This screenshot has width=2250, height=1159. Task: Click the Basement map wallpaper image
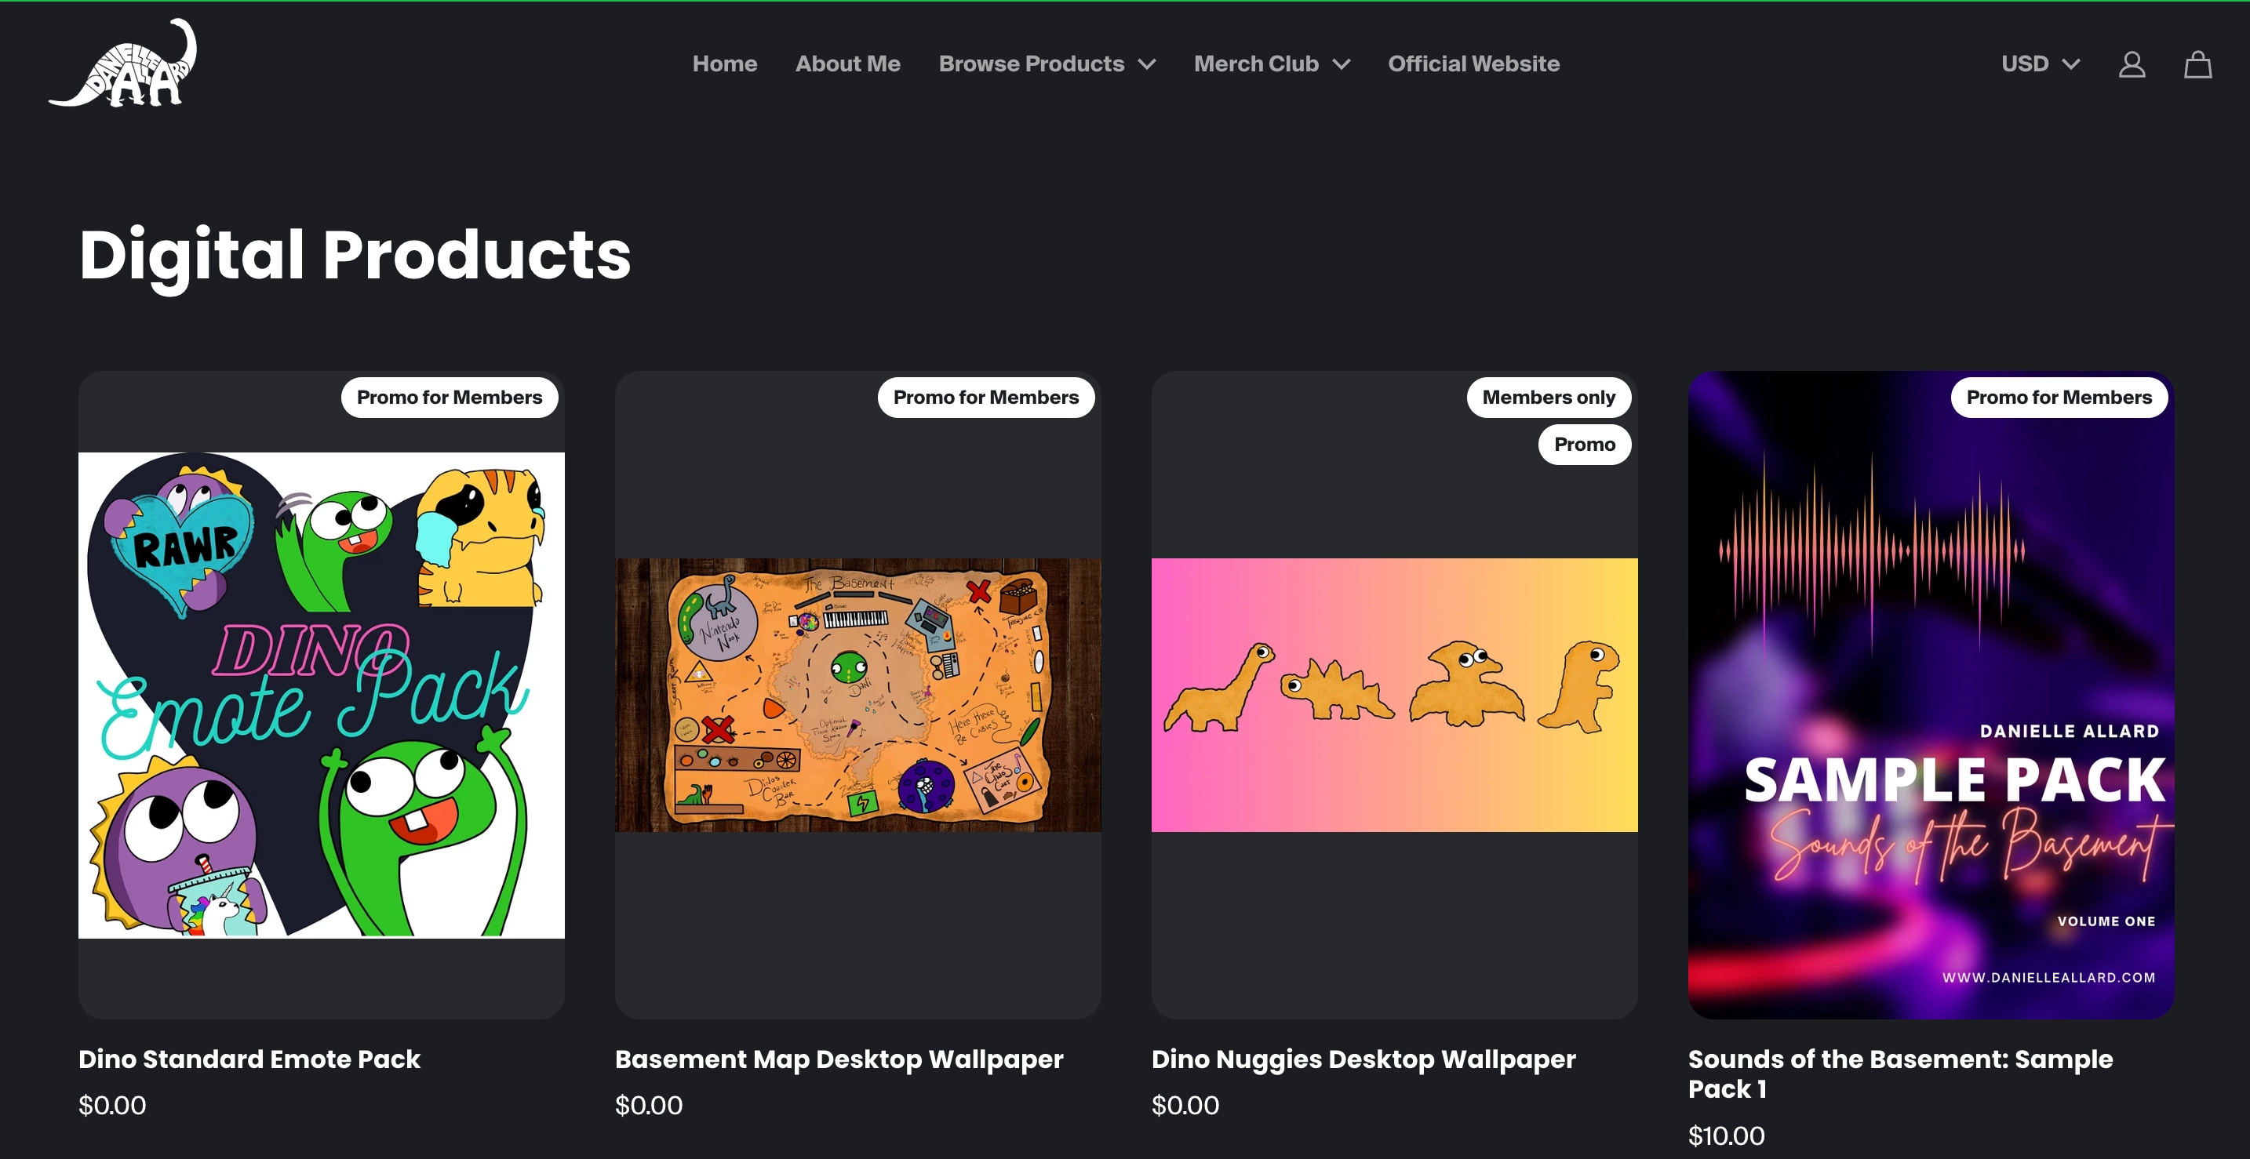tap(857, 695)
